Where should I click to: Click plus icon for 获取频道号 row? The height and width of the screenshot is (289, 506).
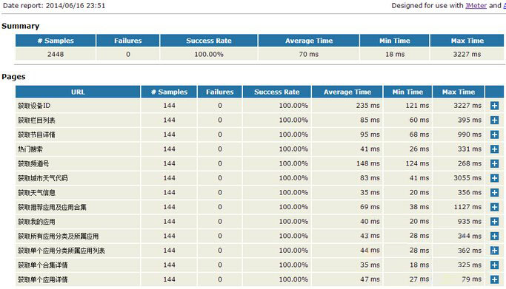pos(494,163)
